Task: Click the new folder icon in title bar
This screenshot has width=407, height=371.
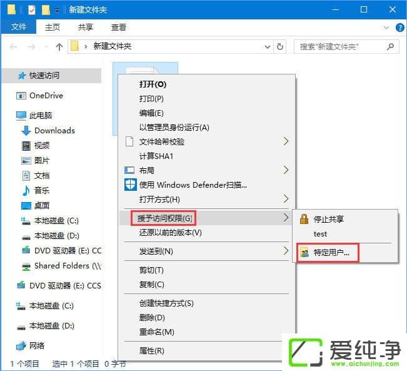Action: [x=46, y=10]
